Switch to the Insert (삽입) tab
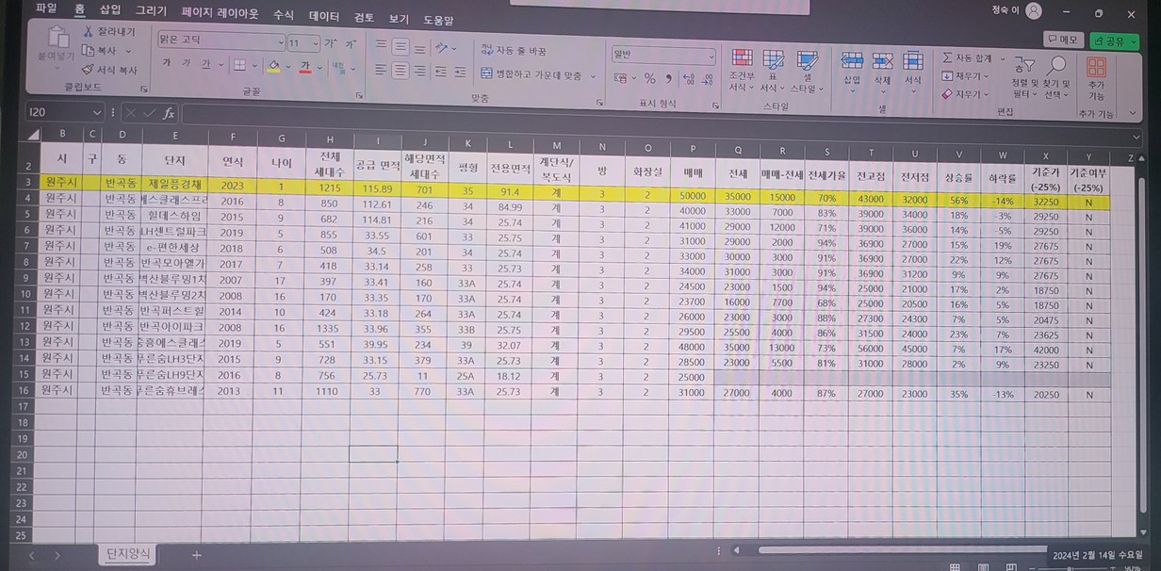 110,9
